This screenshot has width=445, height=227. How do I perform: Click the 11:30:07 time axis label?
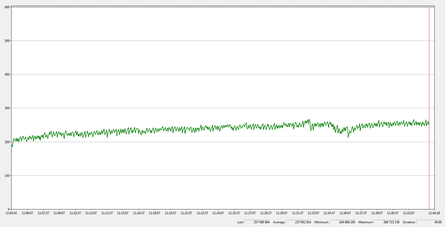pyautogui.click(x=282, y=213)
